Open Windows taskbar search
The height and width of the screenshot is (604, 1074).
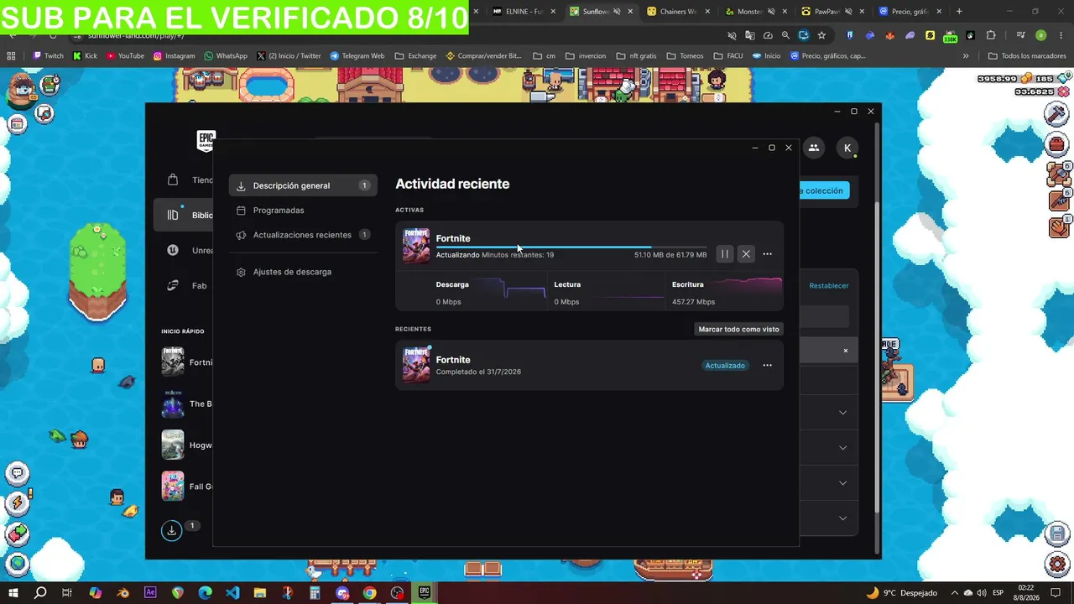coord(40,593)
